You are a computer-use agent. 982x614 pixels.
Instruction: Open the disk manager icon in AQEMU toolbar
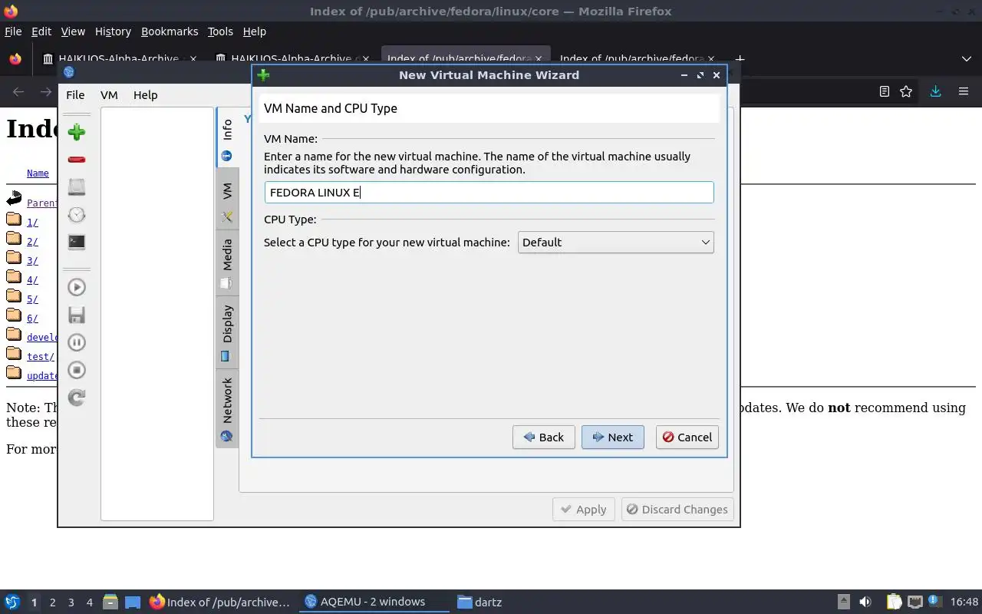click(x=77, y=187)
